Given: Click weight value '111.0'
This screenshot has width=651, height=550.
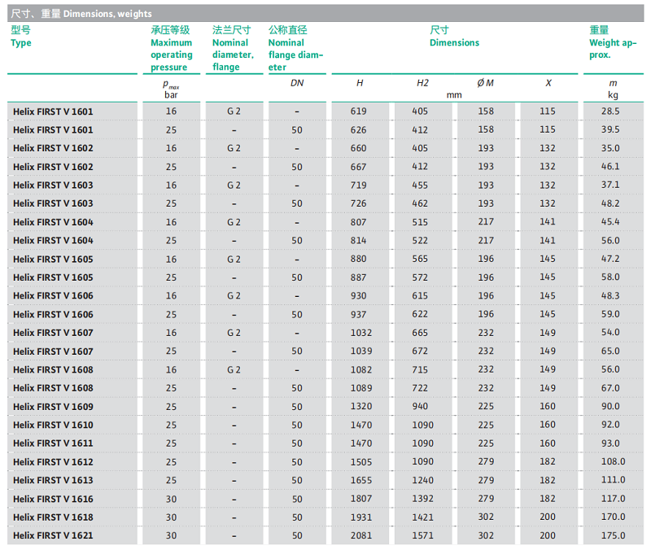Looking at the screenshot, I should [614, 480].
